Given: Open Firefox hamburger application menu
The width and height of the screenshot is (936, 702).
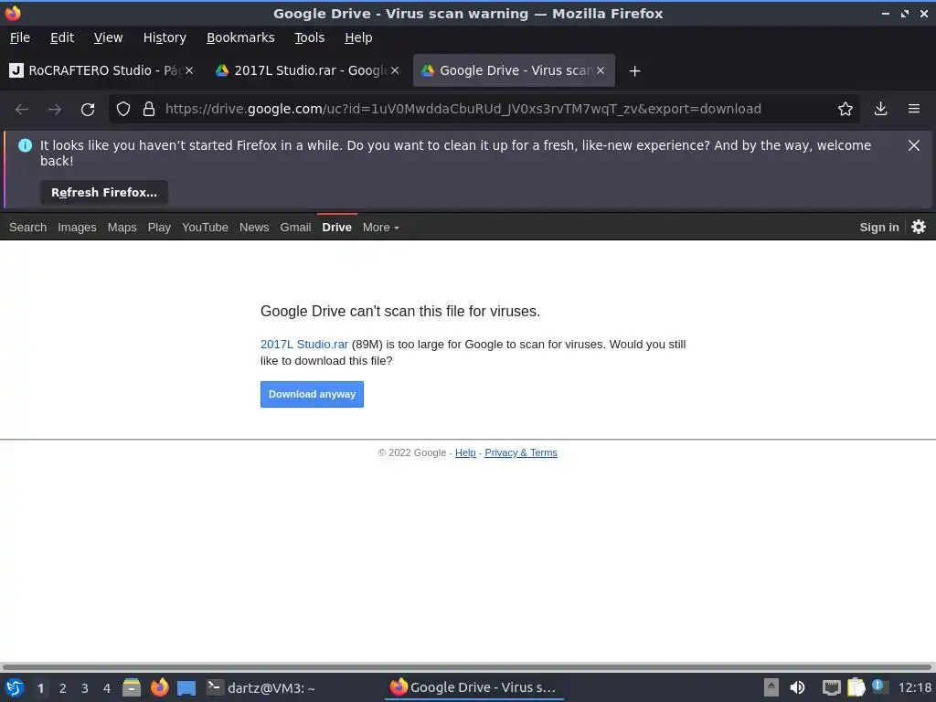Looking at the screenshot, I should pos(914,109).
